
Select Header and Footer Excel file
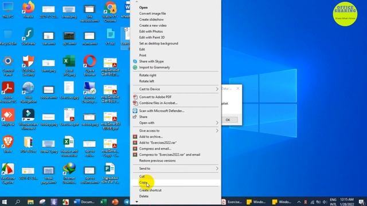click(69, 146)
